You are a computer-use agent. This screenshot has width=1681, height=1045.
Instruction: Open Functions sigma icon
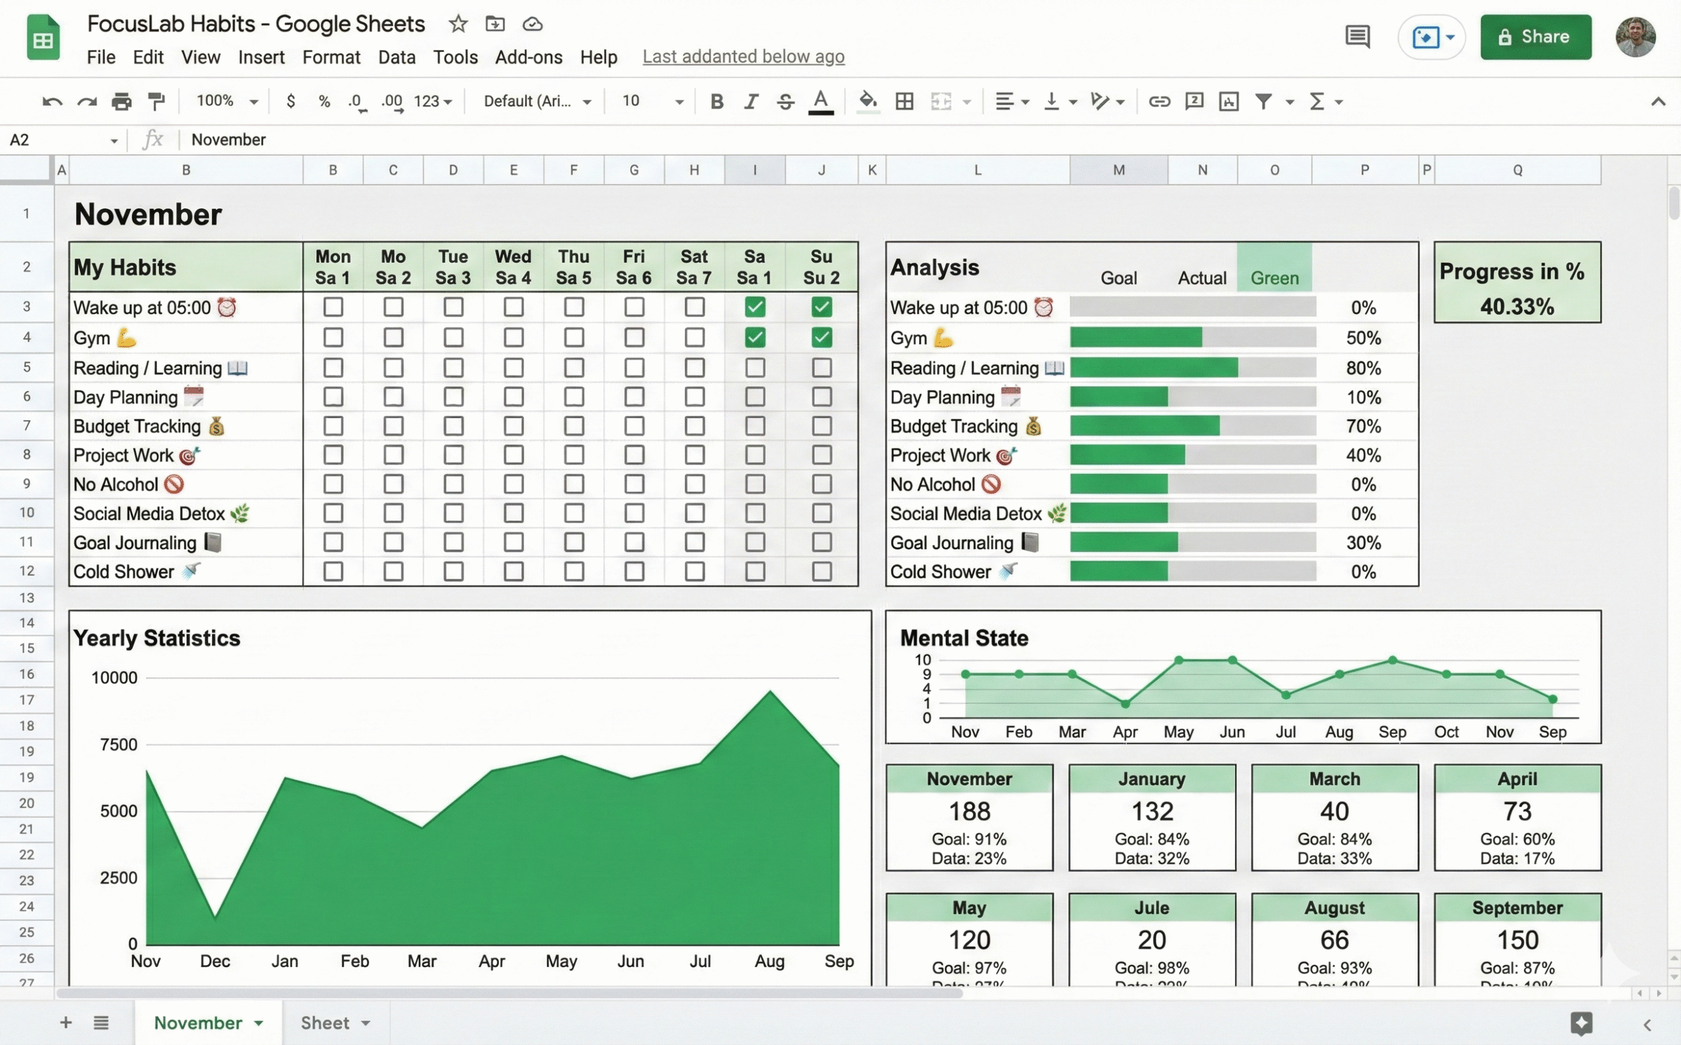pyautogui.click(x=1317, y=102)
